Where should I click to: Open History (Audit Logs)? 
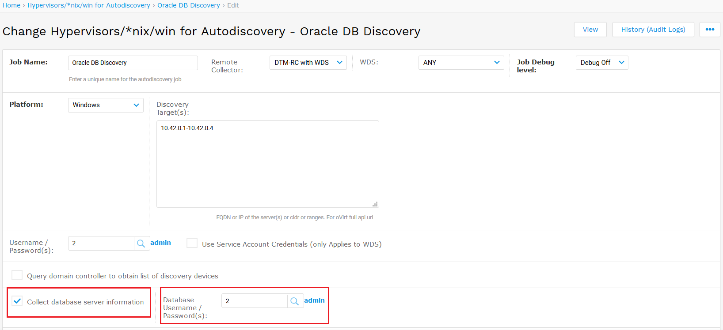tap(653, 30)
